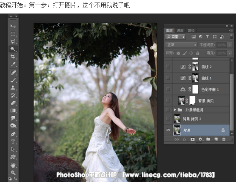The image size is (236, 182).
Task: Toggle lock all
Action: click(x=197, y=53)
